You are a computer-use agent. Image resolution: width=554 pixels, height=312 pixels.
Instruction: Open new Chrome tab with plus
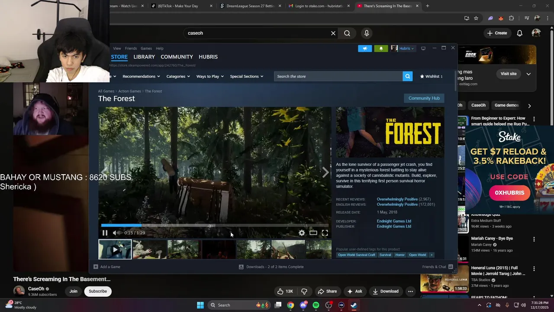coord(428,6)
